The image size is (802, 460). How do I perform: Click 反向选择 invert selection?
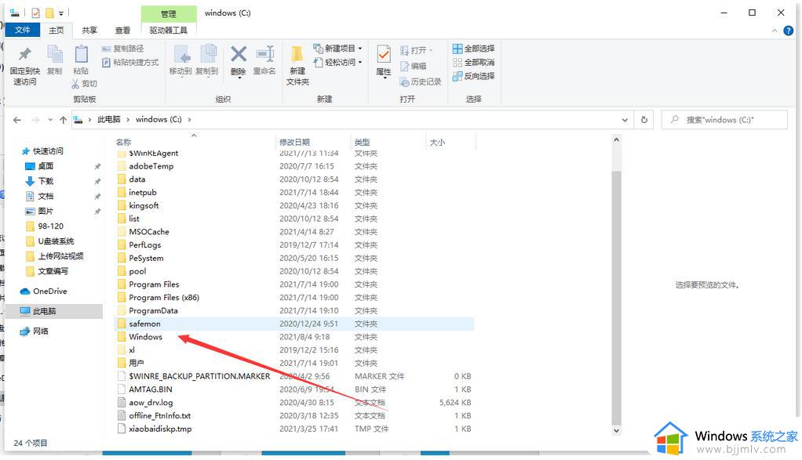point(474,76)
